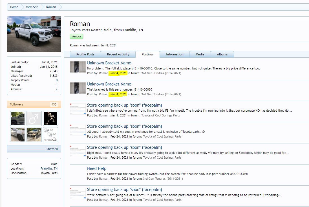Open the gray pickup truck follower avatar
The height and width of the screenshot is (207, 309).
pos(18,118)
